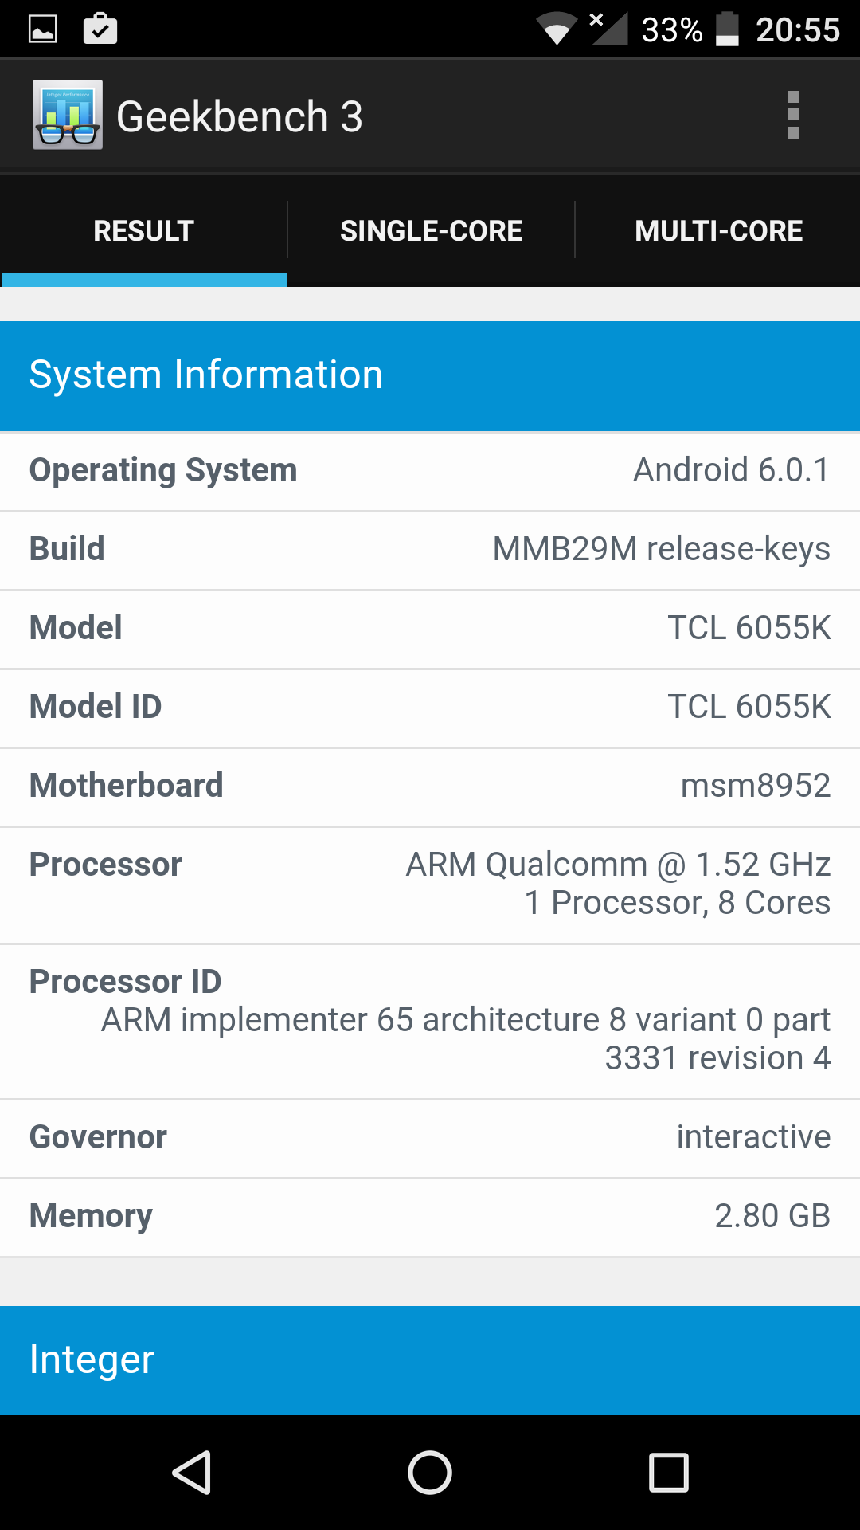Screen dimensions: 860x1530
Task: Open the three-dot overflow menu
Action: pyautogui.click(x=793, y=116)
